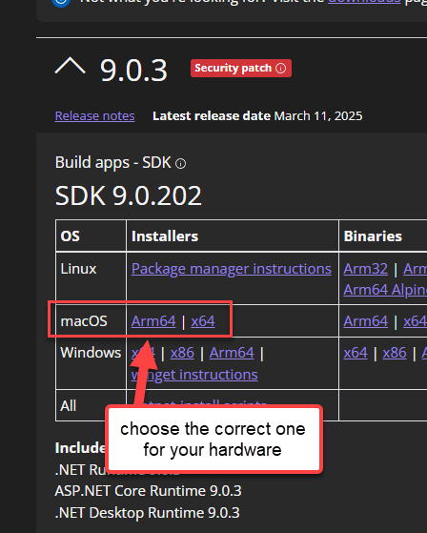
Task: Download macOS x64 installer
Action: point(203,321)
